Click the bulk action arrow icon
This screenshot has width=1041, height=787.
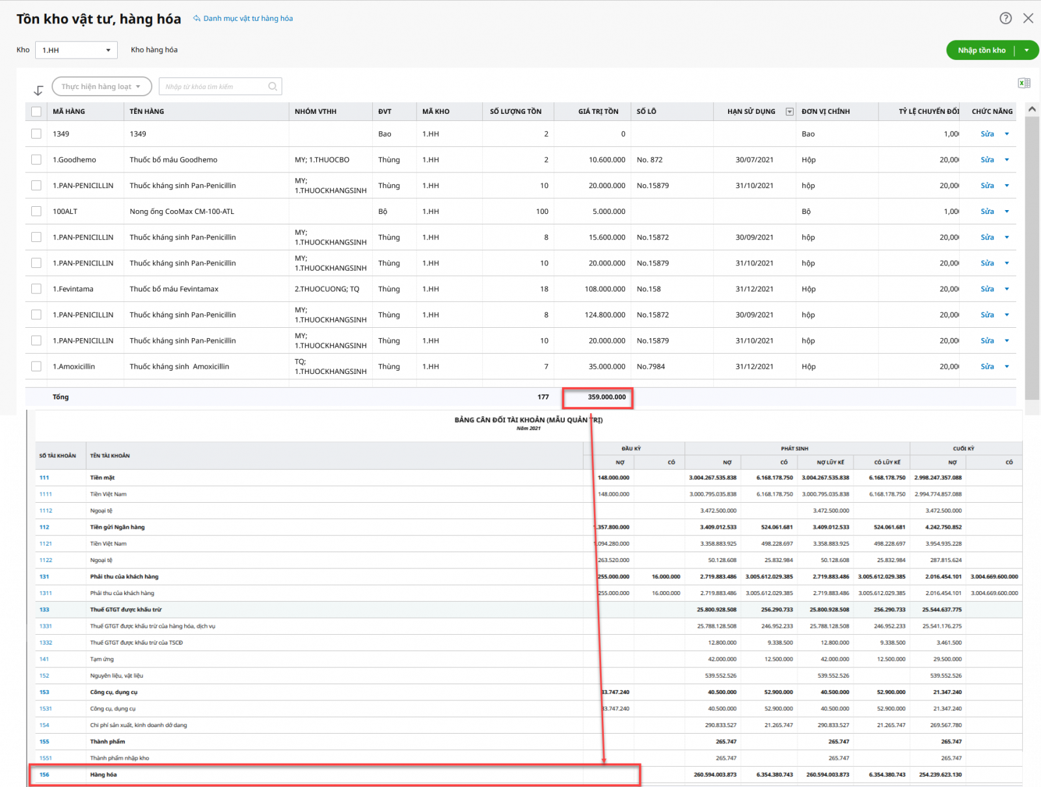(x=38, y=90)
